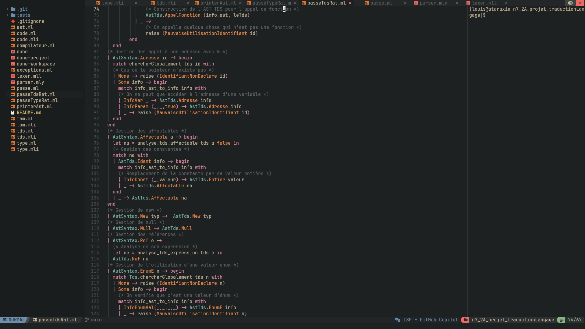The width and height of the screenshot is (585, 329).
Task: Close the lexer.mll tab
Action: pos(506,3)
